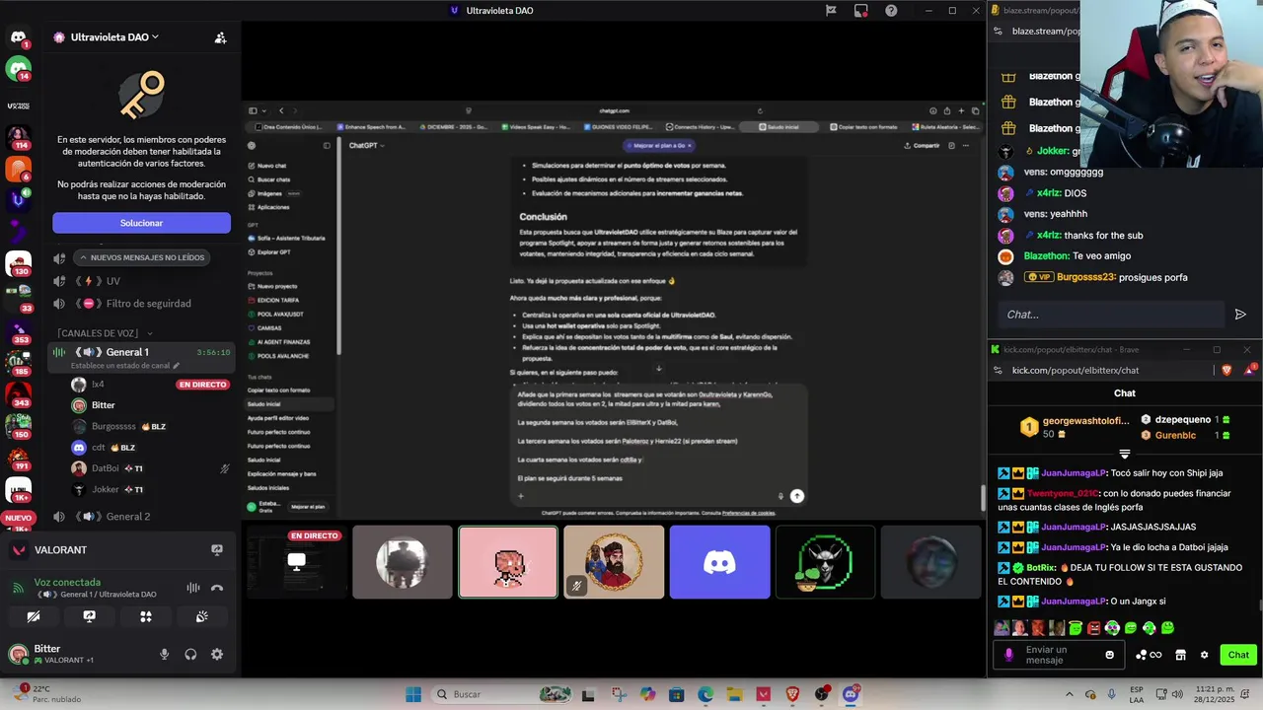Screen dimensions: 1263x710
Task: Collapse the Canales de voz category
Action: point(106,333)
